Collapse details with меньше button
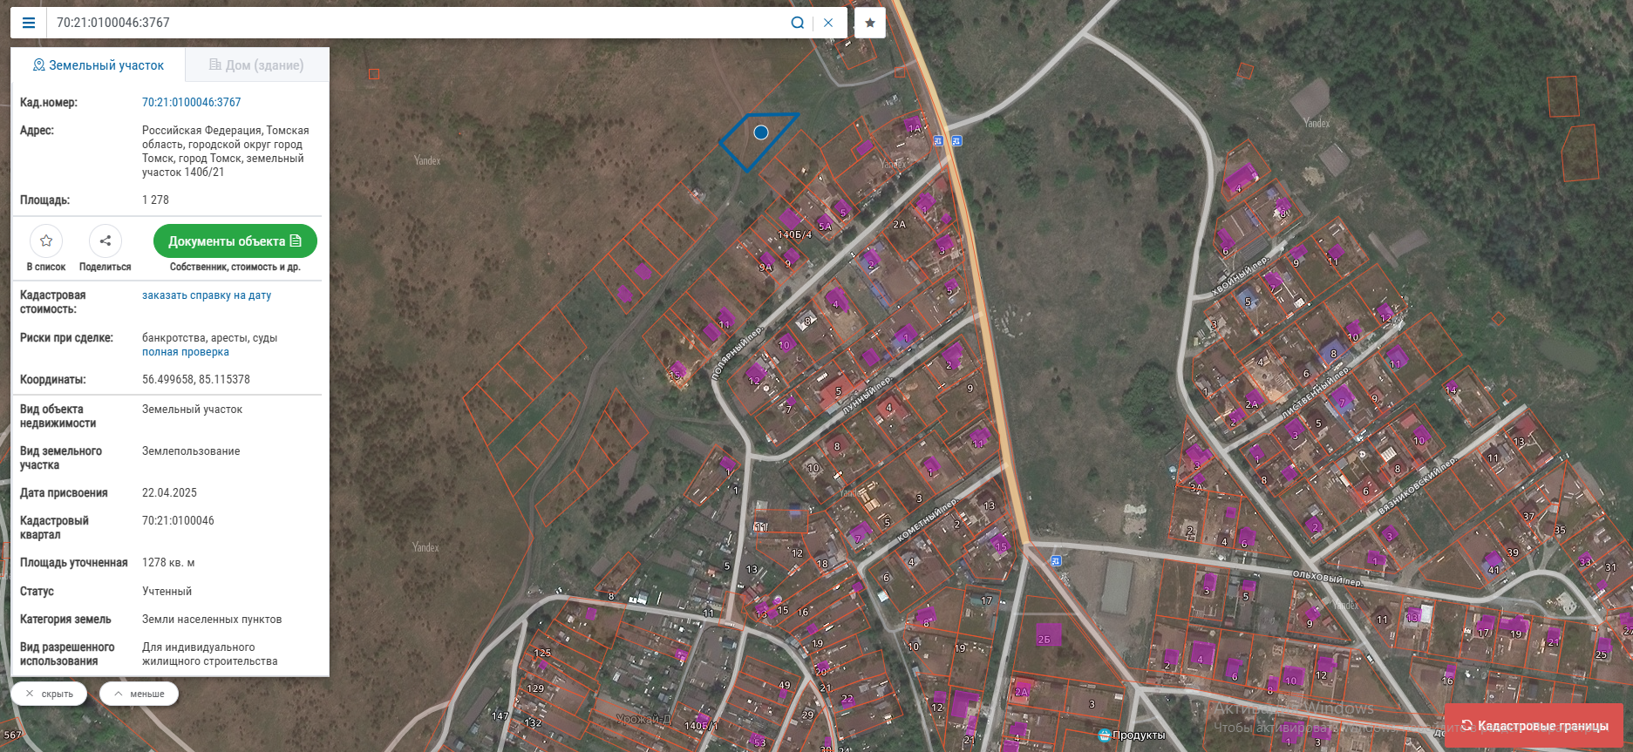 pos(139,694)
